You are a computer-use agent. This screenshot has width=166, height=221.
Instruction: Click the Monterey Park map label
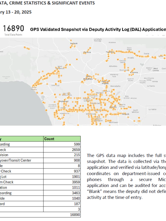(x=114, y=75)
